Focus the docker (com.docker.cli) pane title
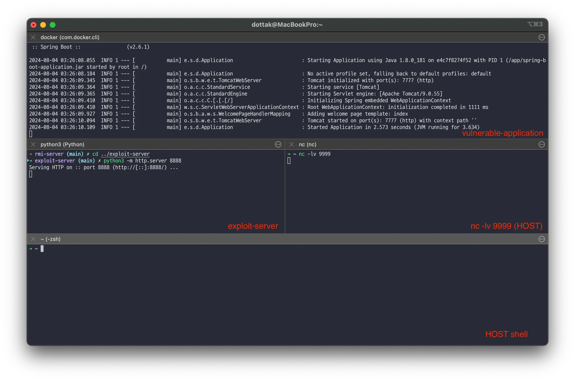Screen dimensions: 575x381 coord(70,37)
